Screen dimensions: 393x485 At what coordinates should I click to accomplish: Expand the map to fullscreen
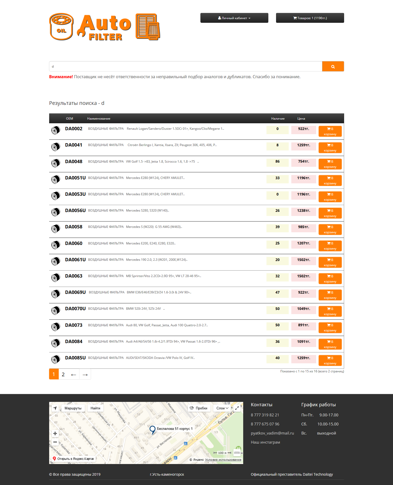pyautogui.click(x=237, y=408)
